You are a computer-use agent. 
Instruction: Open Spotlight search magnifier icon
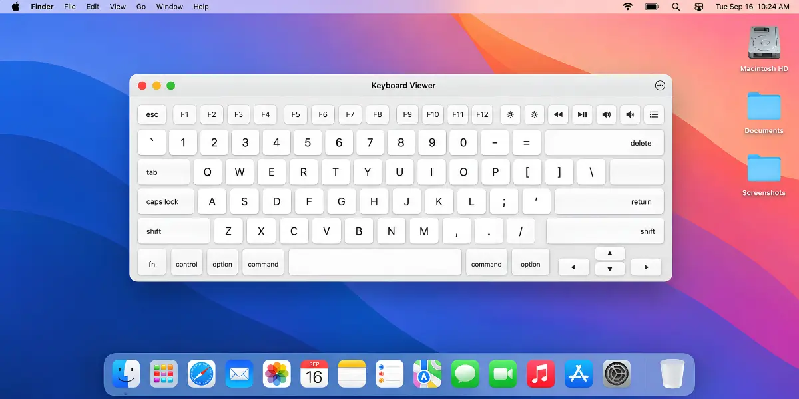(676, 7)
